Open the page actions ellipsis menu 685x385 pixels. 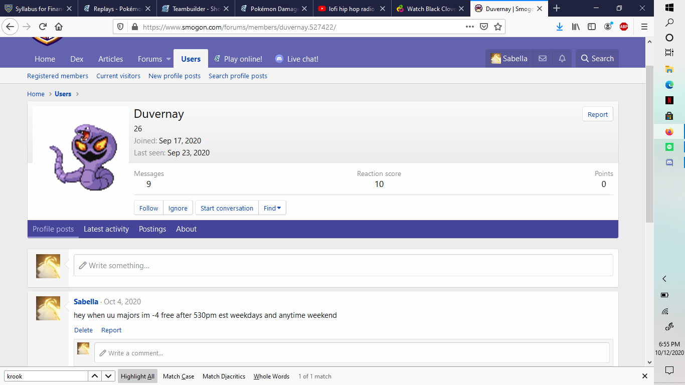469,27
